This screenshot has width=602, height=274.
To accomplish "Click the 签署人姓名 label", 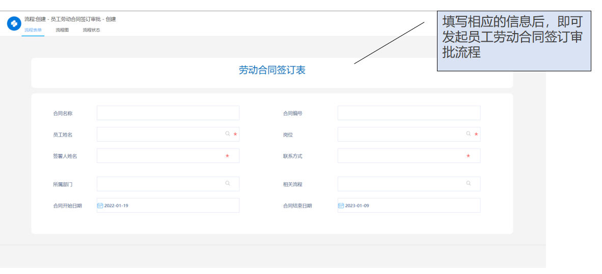I will pyautogui.click(x=65, y=156).
